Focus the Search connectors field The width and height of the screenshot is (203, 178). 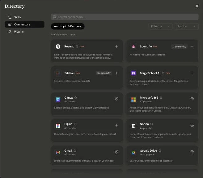click(x=125, y=17)
